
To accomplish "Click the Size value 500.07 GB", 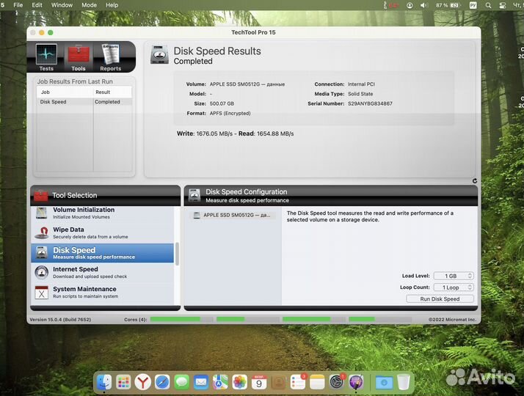I will 222,103.
